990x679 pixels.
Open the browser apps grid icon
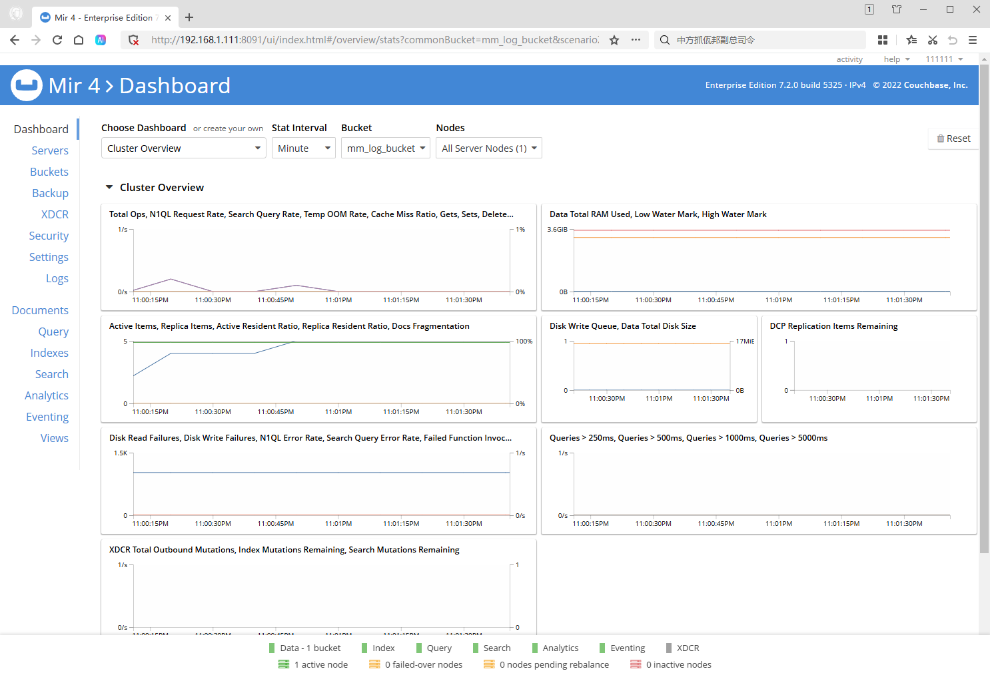(883, 40)
